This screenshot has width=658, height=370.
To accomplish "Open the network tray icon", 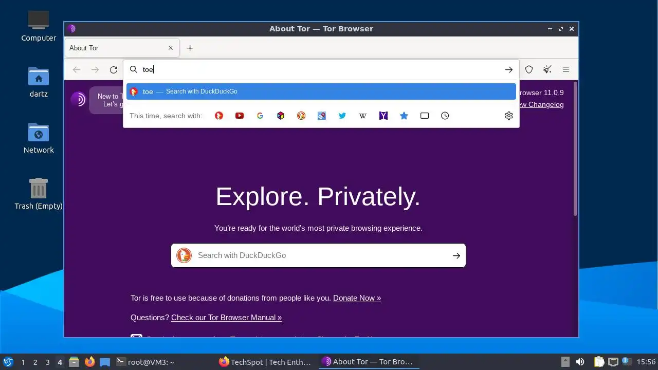I will coord(613,362).
